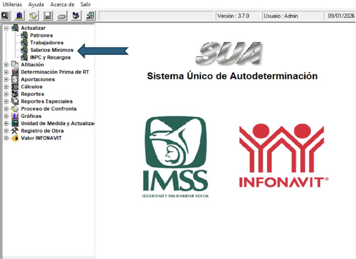Select Patrones under Actualizar
Screen dimensions: 356x259
coord(41,36)
